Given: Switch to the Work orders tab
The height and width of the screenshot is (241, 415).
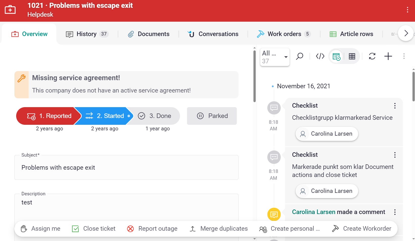Looking at the screenshot, I should click(284, 34).
